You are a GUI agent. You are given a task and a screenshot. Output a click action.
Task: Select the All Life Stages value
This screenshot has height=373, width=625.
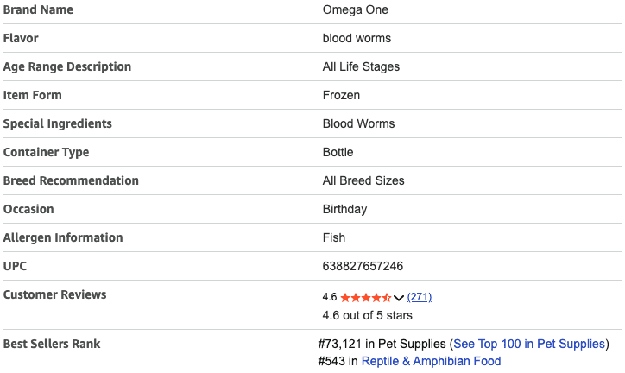(x=361, y=66)
